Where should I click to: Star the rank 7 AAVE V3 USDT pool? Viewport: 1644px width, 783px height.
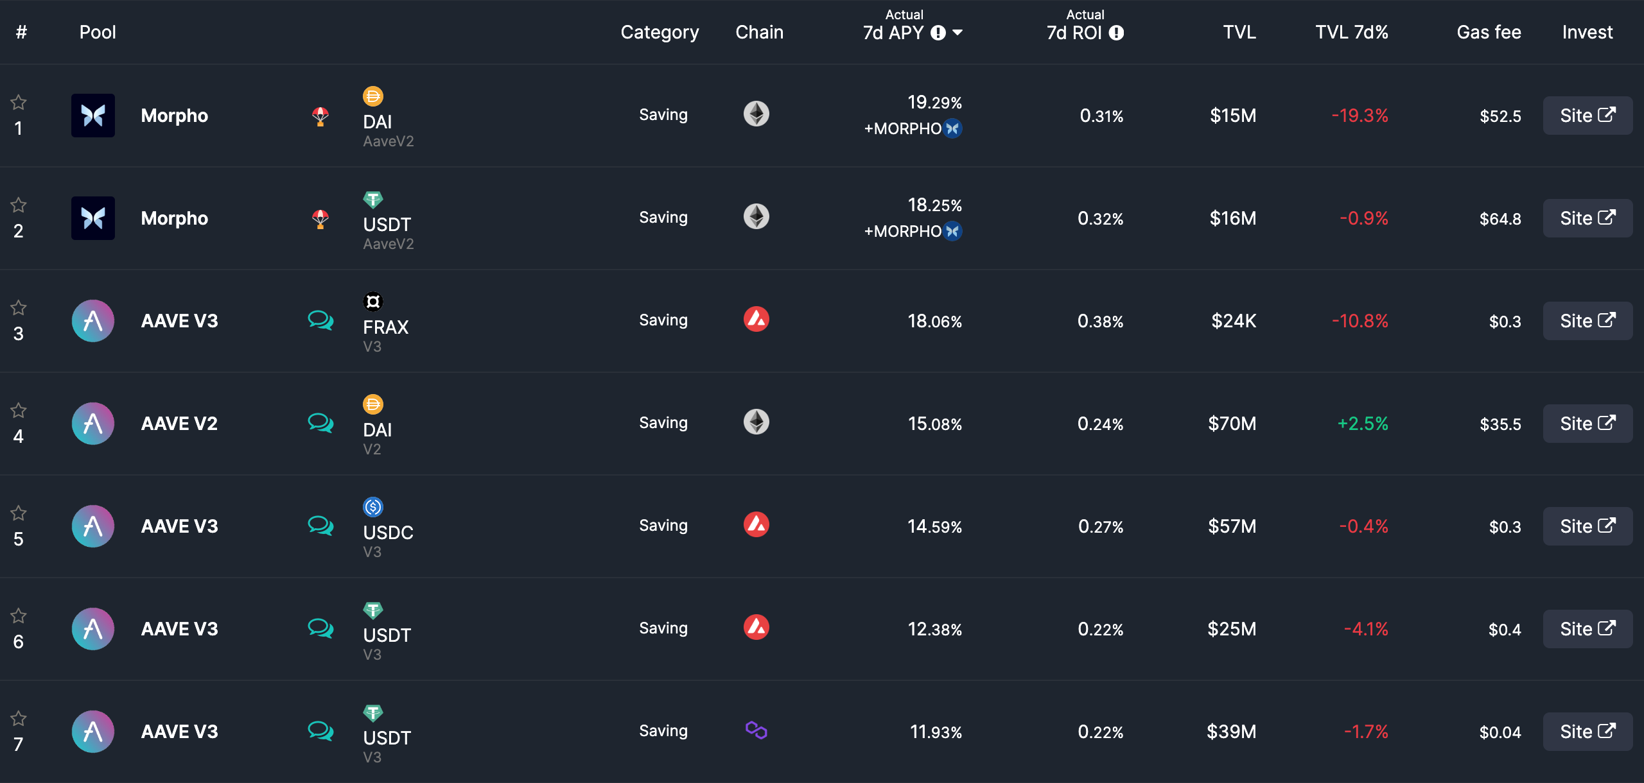click(19, 718)
